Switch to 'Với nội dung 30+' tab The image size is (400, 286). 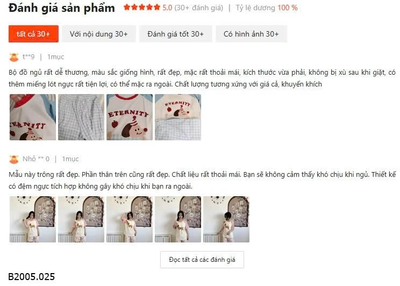pos(99,34)
